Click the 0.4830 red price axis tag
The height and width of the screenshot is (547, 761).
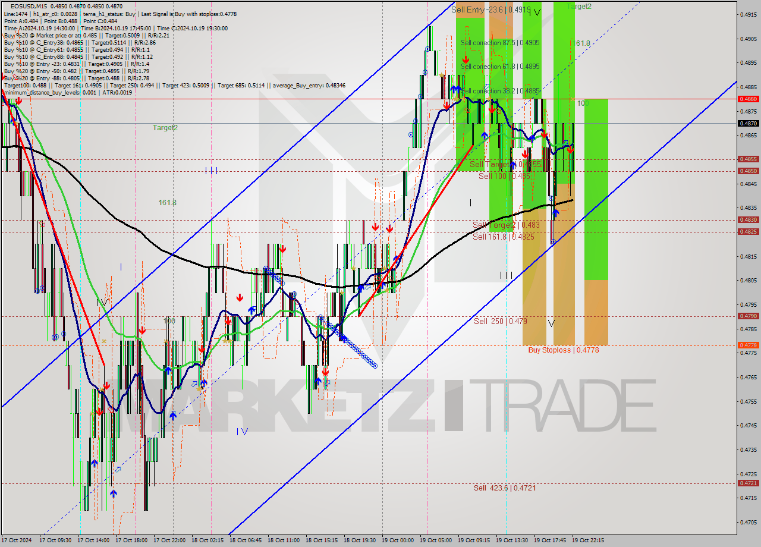[x=748, y=220]
